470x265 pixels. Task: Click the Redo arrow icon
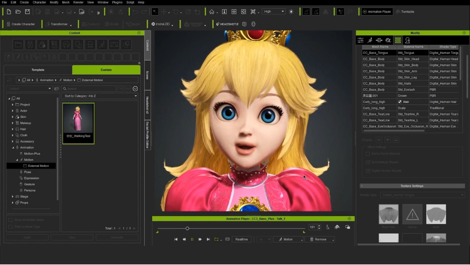(144, 12)
